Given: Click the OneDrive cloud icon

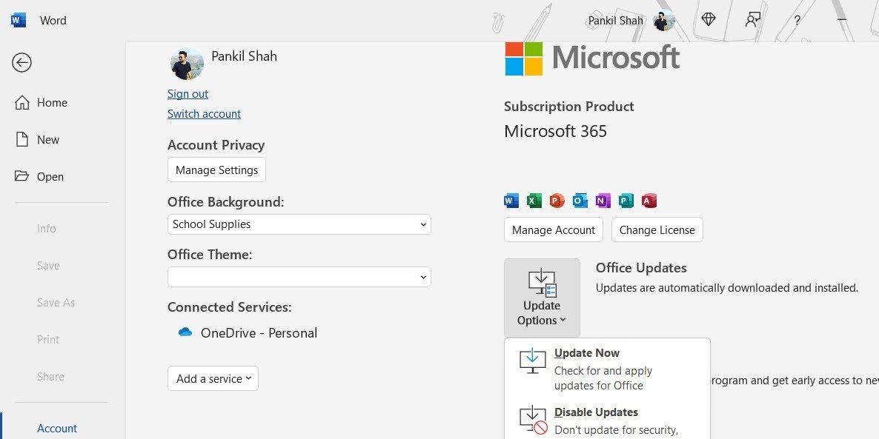Looking at the screenshot, I should pyautogui.click(x=185, y=332).
